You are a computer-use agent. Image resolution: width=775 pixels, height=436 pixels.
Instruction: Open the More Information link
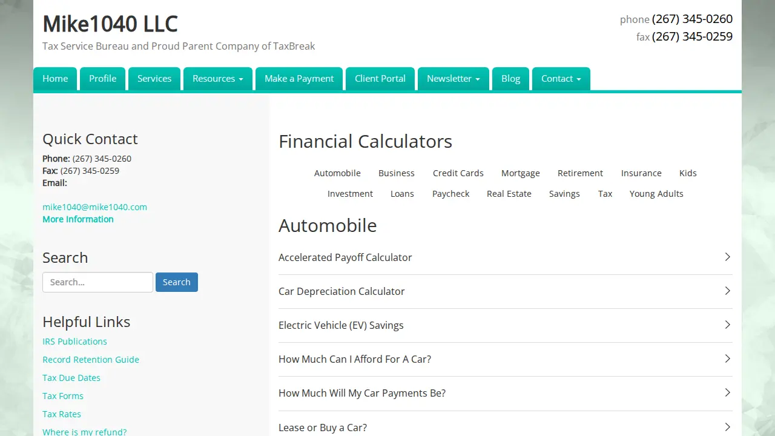(78, 219)
